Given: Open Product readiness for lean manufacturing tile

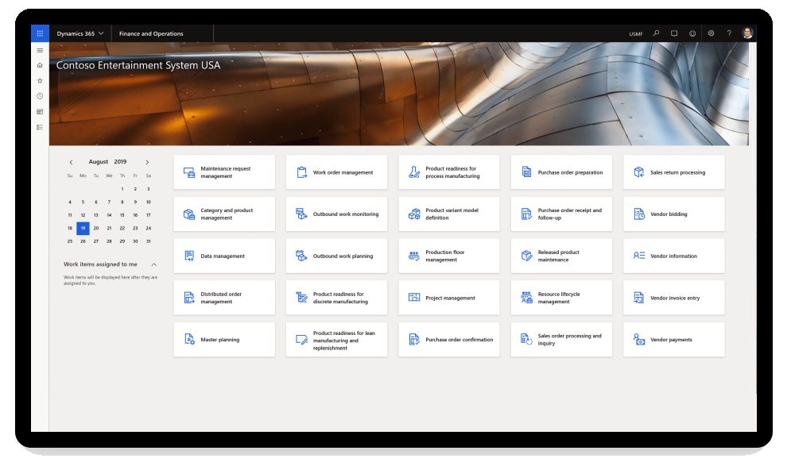Looking at the screenshot, I should tap(336, 340).
